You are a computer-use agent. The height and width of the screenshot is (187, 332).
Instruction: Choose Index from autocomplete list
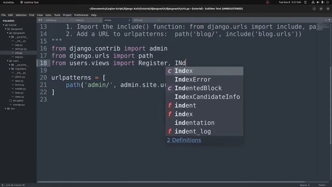tap(204, 71)
